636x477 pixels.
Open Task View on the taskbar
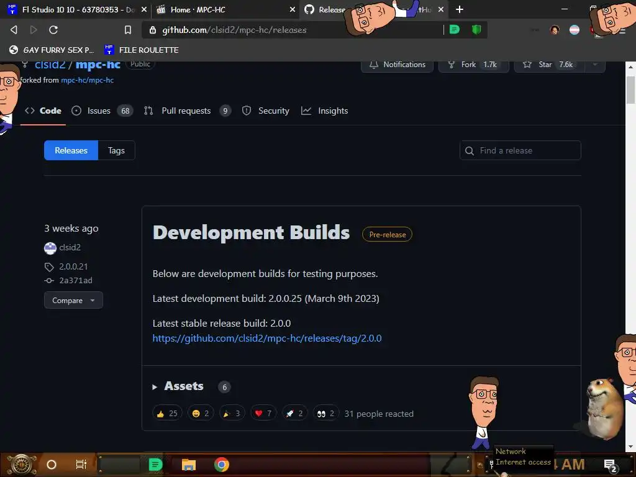pyautogui.click(x=81, y=464)
